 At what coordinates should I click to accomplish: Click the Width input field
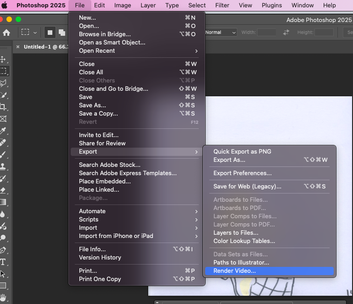point(267,33)
